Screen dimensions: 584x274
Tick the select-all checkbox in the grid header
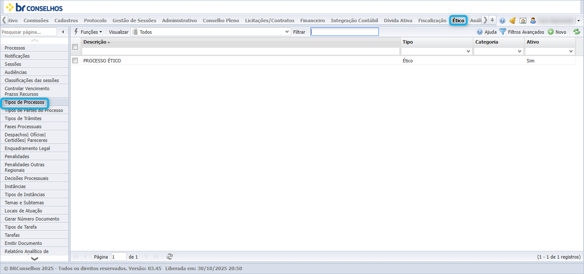(x=75, y=47)
